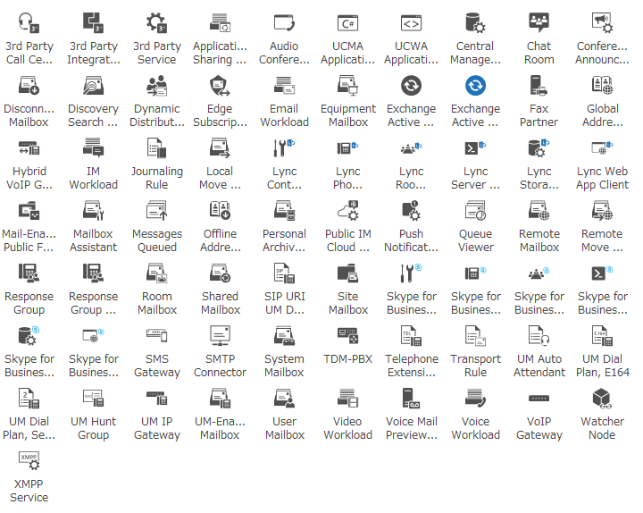Select the Site Mailbox icon
Screen dimensions: 643x513
pos(347,273)
